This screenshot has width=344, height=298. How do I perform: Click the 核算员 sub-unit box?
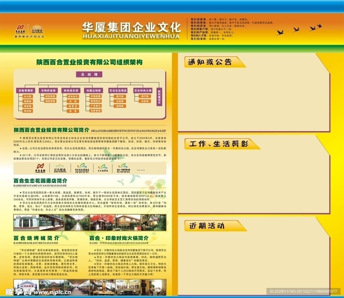tap(73, 106)
